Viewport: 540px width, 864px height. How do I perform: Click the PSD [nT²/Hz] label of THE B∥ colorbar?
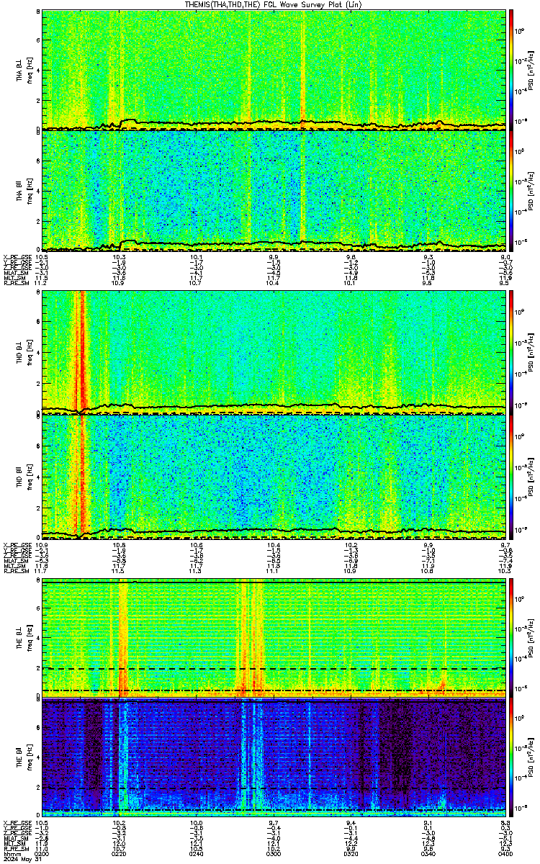[530, 758]
